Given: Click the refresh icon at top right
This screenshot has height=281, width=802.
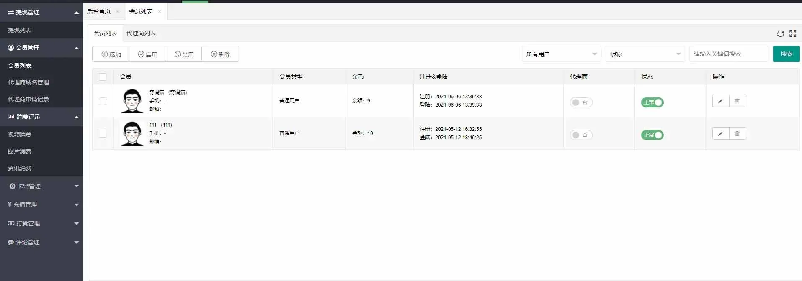Looking at the screenshot, I should pos(780,33).
